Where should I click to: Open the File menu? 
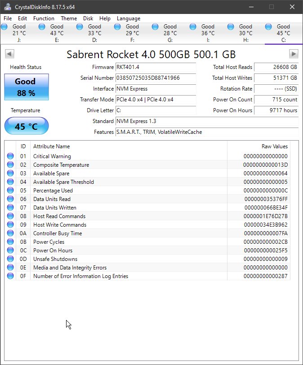(8, 18)
